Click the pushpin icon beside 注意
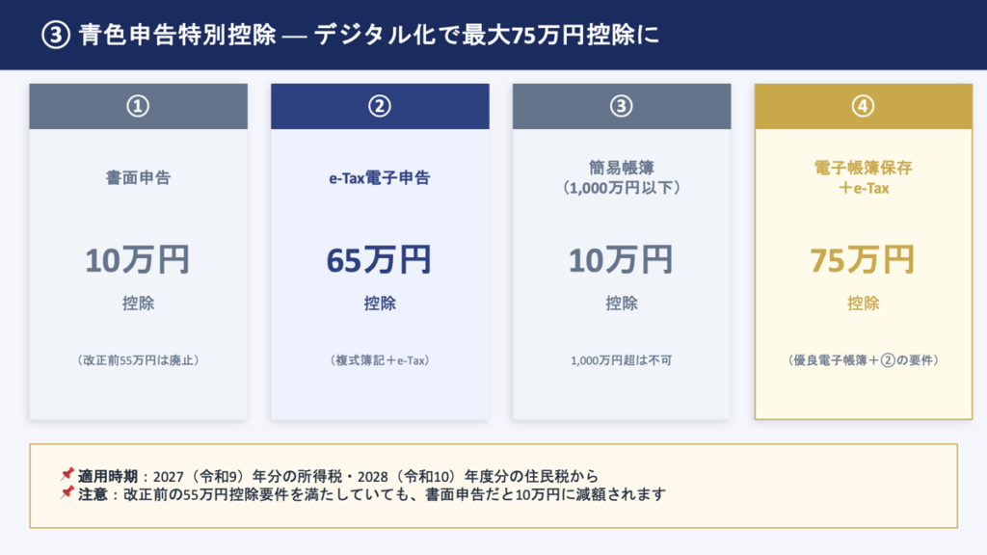Image resolution: width=987 pixels, height=555 pixels. [67, 493]
